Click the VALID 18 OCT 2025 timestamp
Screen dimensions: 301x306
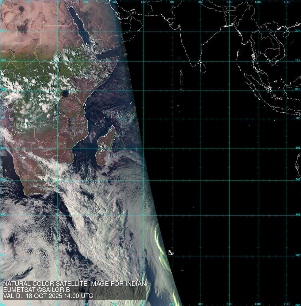[x=48, y=296]
